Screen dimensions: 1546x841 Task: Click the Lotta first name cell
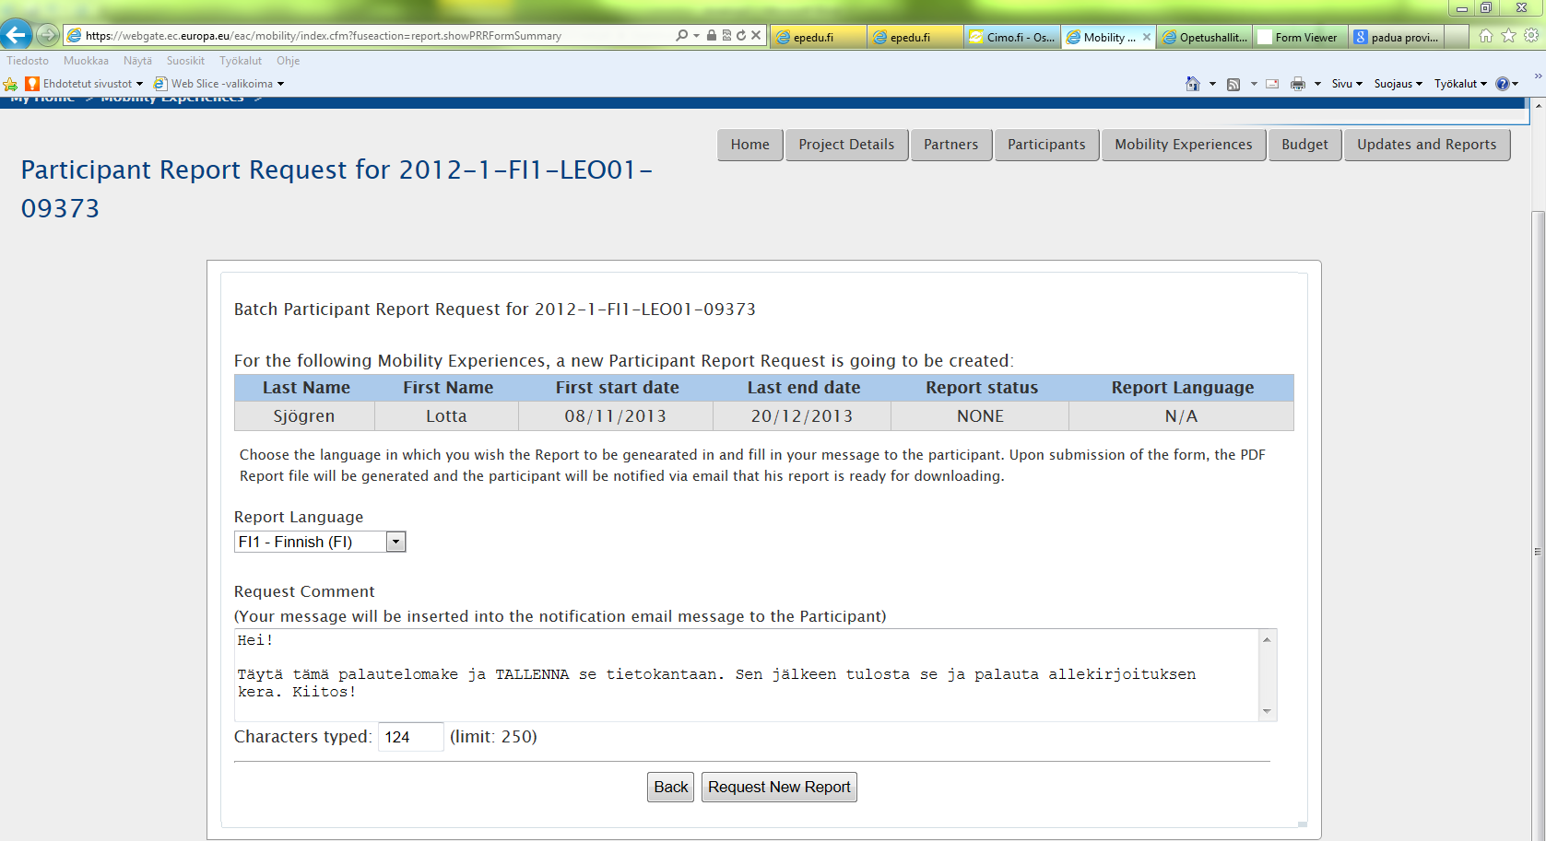point(446,416)
